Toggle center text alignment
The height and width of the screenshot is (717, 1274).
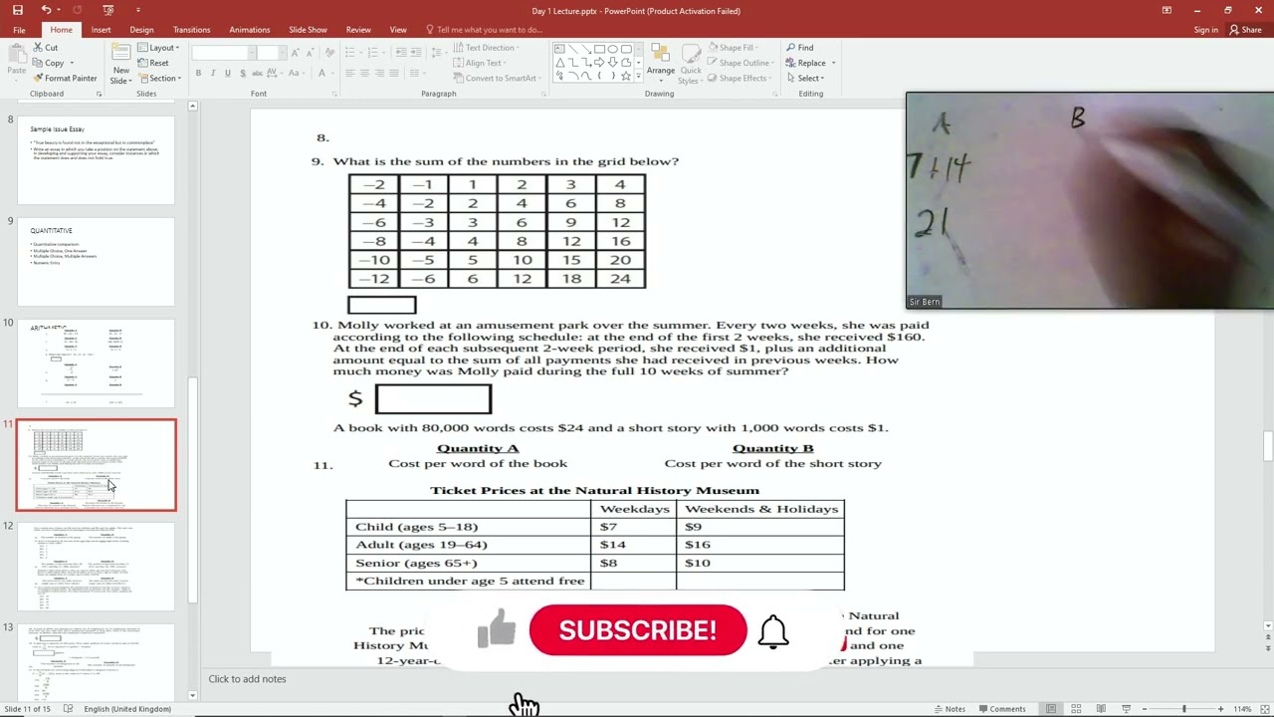pyautogui.click(x=365, y=74)
